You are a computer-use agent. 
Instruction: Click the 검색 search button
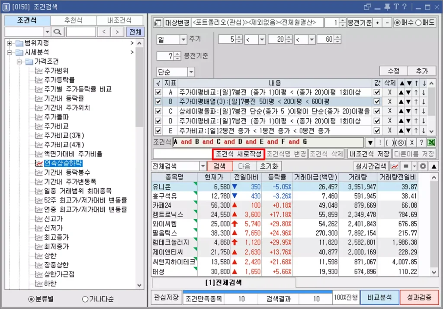(219, 166)
